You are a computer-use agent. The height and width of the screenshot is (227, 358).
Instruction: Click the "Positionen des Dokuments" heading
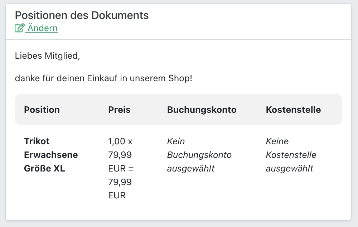pos(81,15)
